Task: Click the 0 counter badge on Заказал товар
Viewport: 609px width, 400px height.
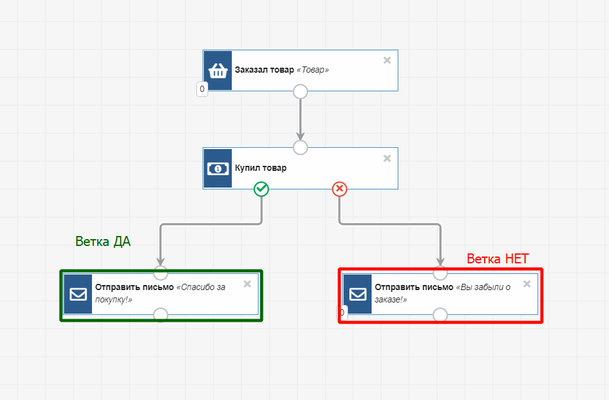Action: pos(202,89)
